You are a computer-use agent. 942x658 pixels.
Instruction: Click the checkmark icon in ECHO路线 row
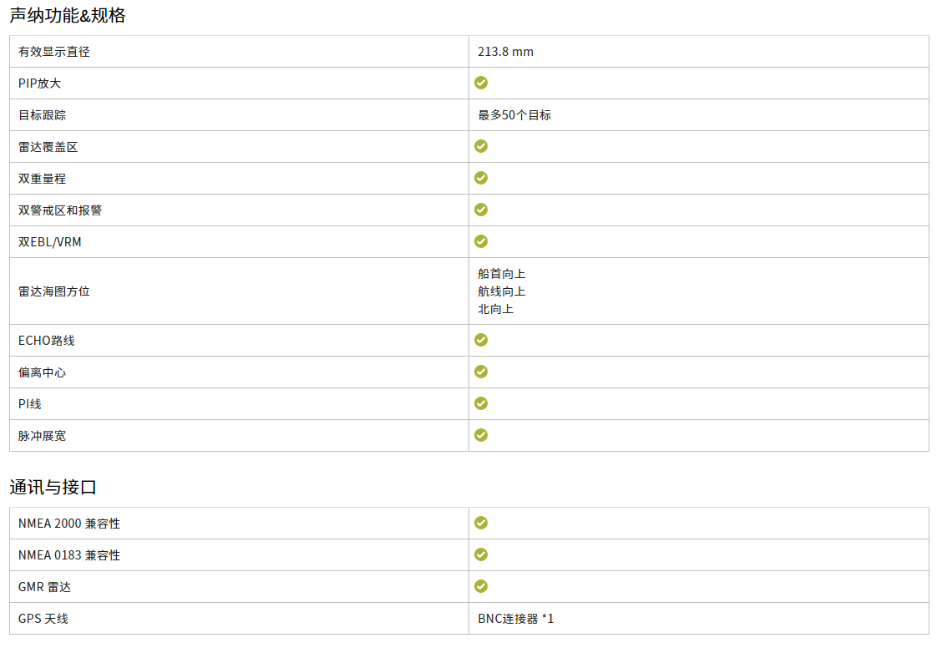481,341
